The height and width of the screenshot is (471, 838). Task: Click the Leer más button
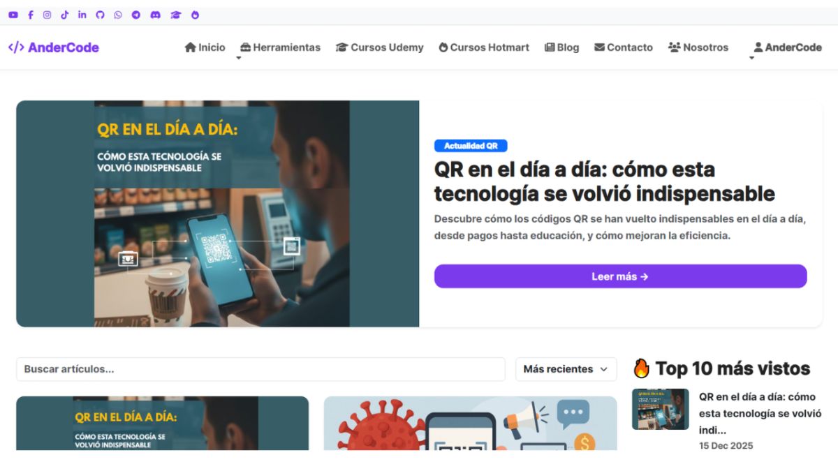pos(620,276)
